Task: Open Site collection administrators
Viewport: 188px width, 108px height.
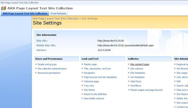Action: [x=52, y=68]
